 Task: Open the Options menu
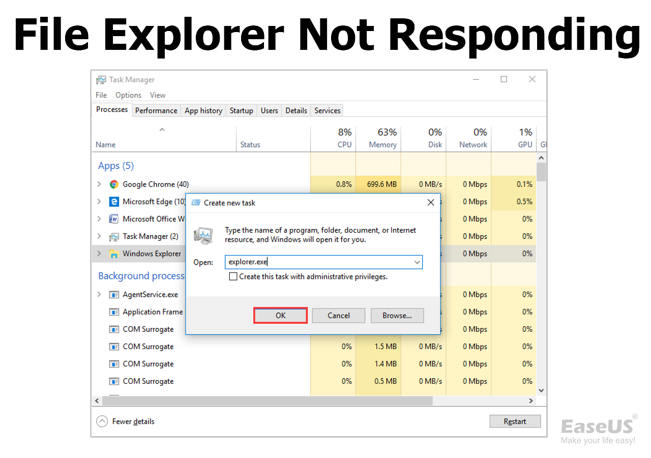pyautogui.click(x=128, y=95)
